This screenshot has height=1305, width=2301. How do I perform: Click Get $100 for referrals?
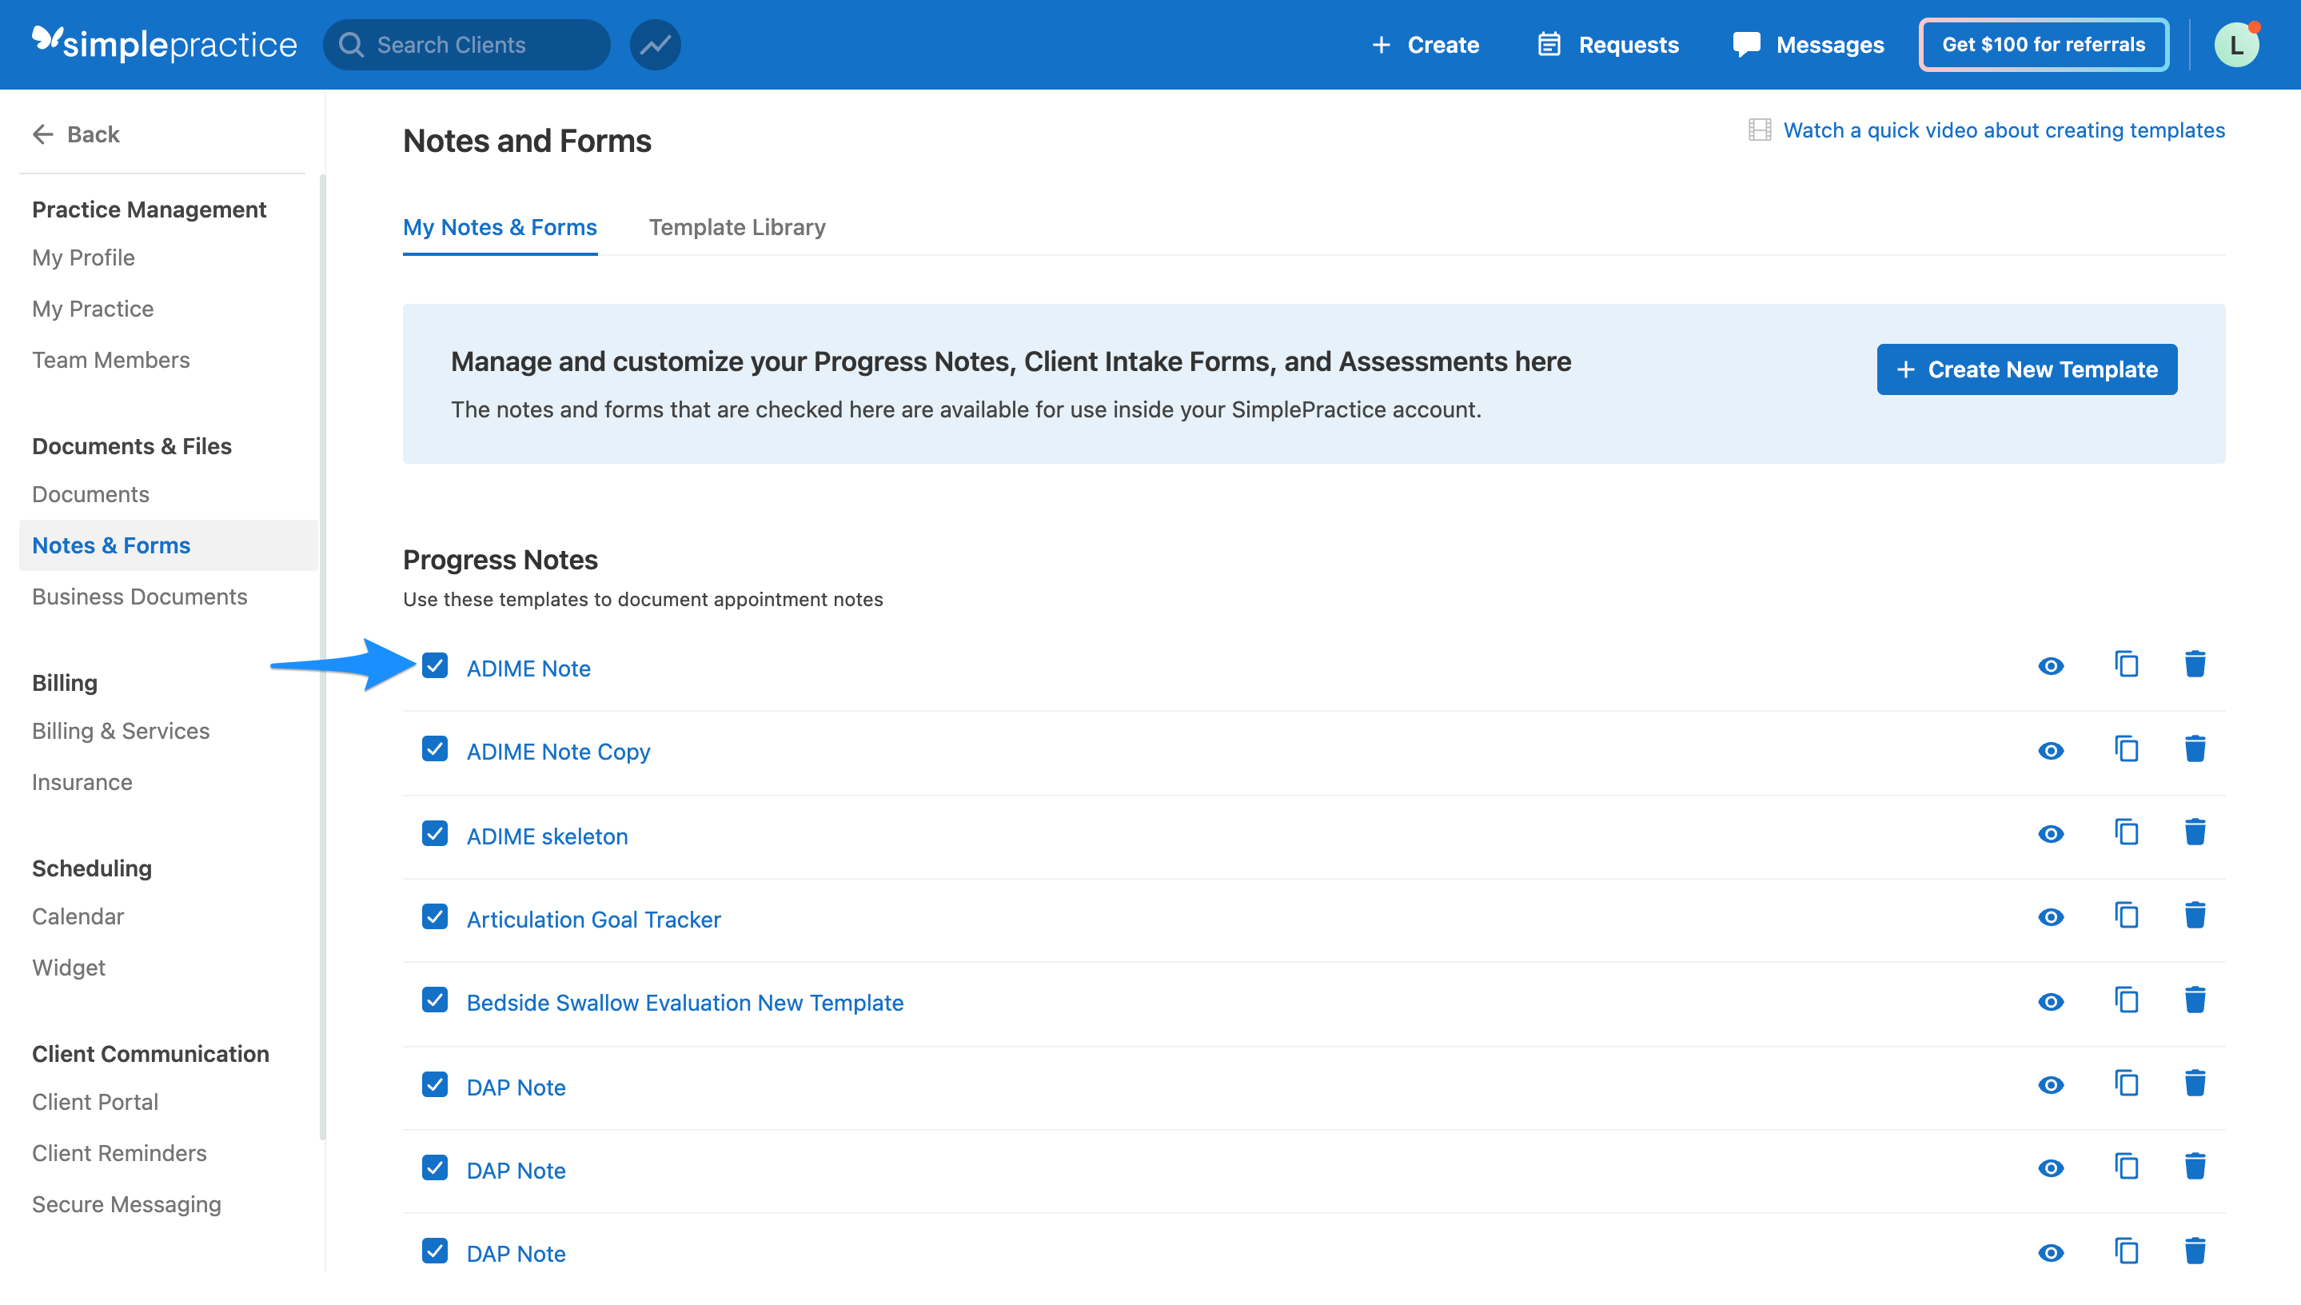tap(2043, 45)
